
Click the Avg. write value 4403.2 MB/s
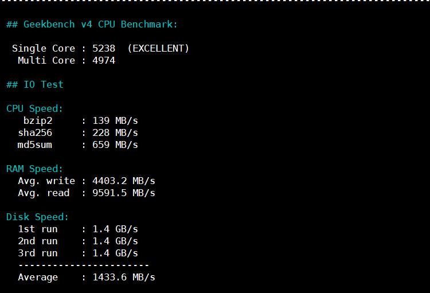click(124, 181)
